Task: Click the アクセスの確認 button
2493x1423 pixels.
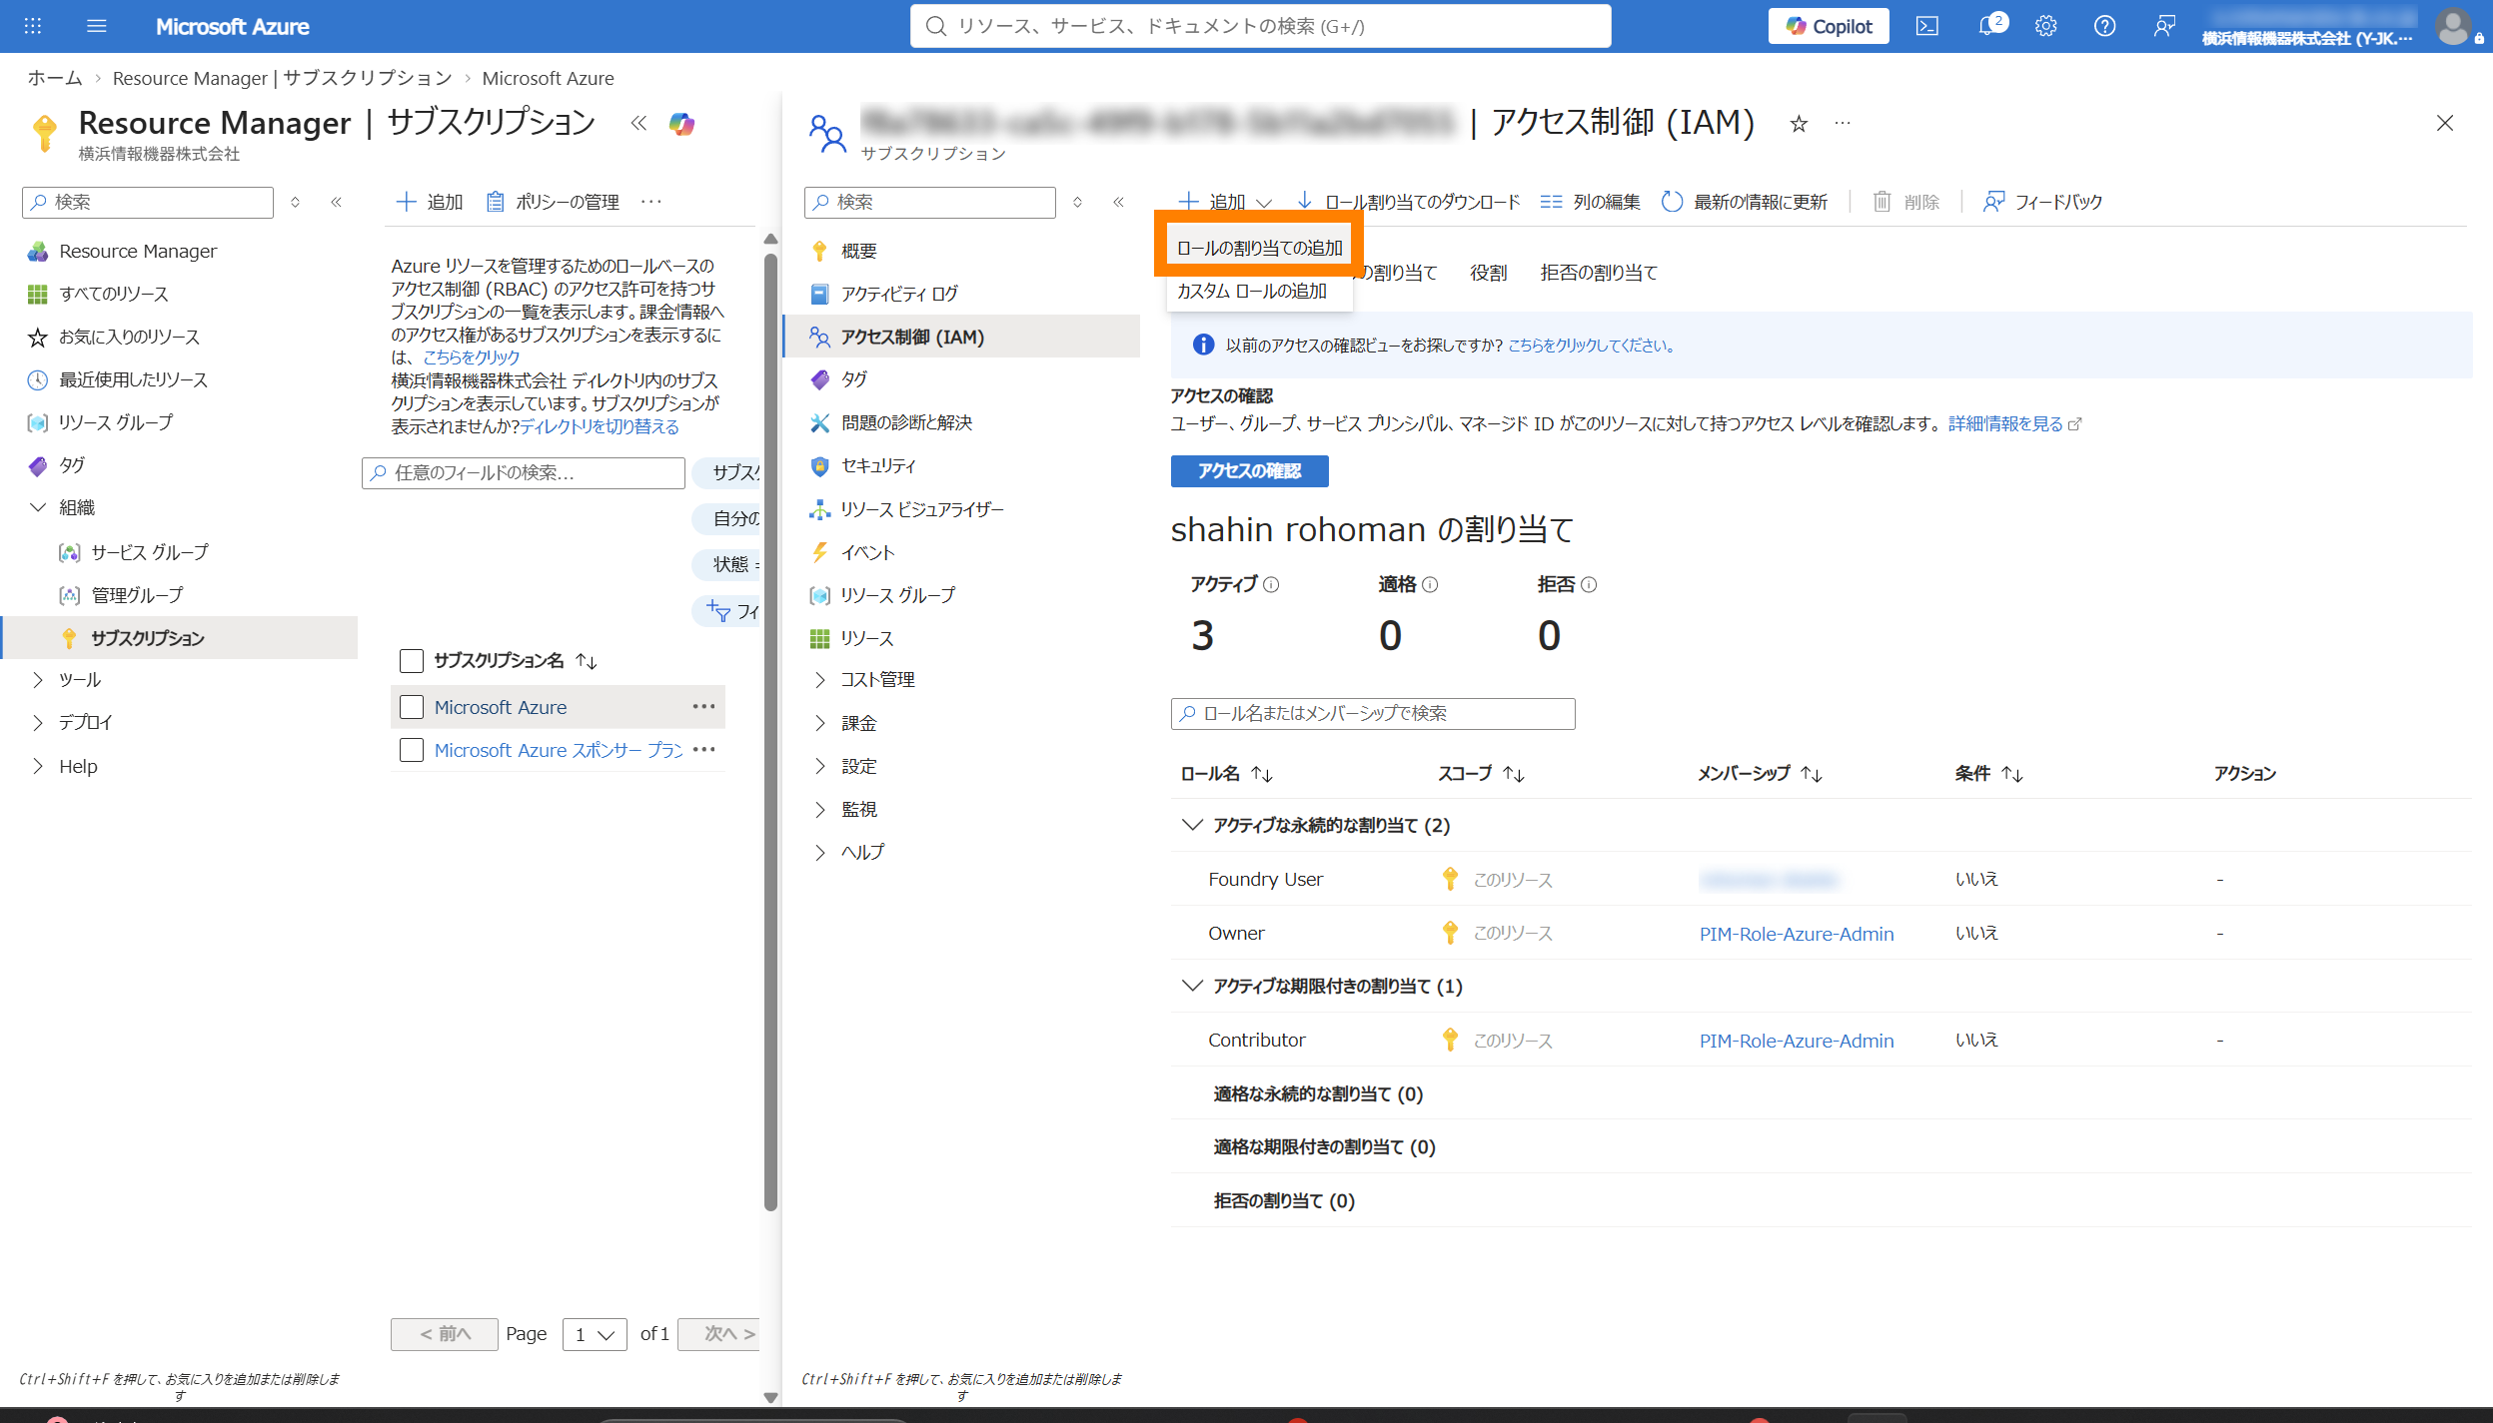Action: [x=1249, y=471]
